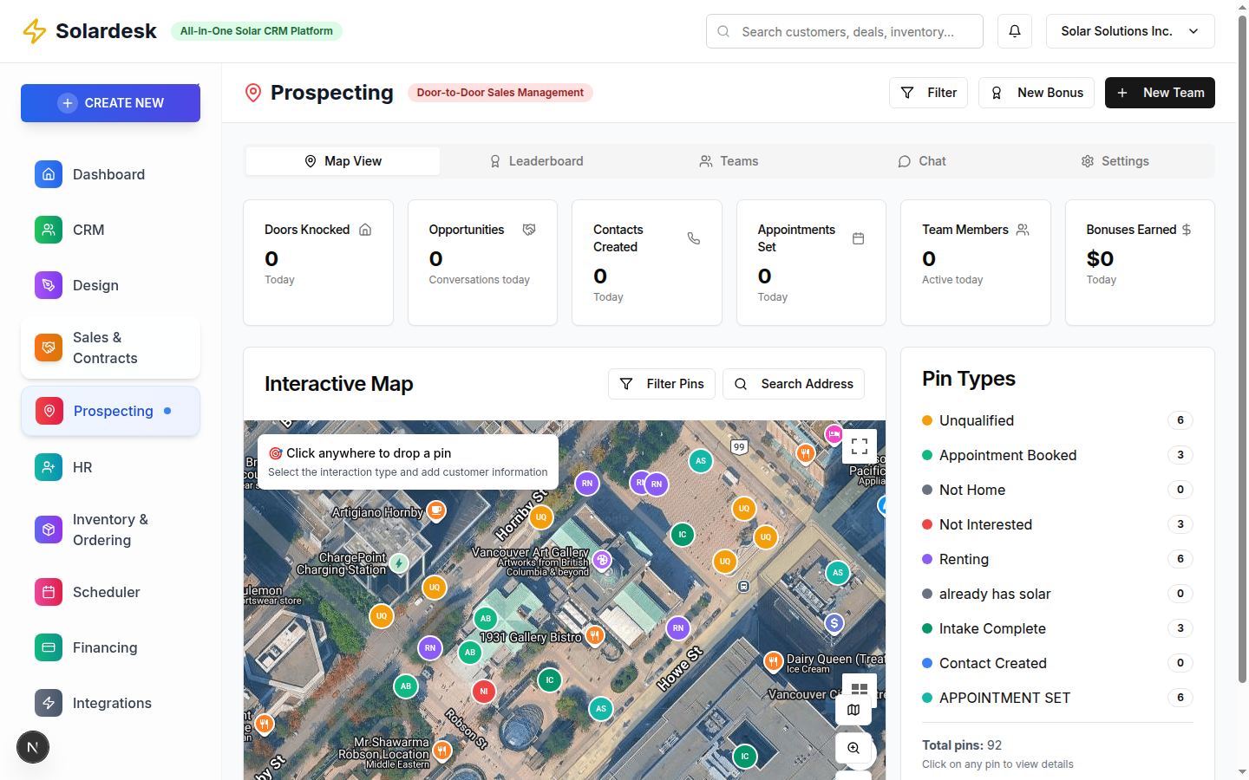Click the Solardesk lightning bolt logo
Screen dimensions: 1249x780
point(35,30)
